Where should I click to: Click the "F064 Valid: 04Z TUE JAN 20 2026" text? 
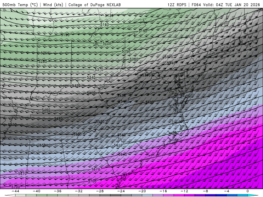tap(226, 5)
